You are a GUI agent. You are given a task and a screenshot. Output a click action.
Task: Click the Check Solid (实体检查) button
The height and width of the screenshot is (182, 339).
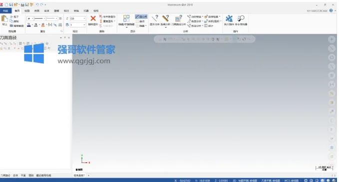pos(212,16)
